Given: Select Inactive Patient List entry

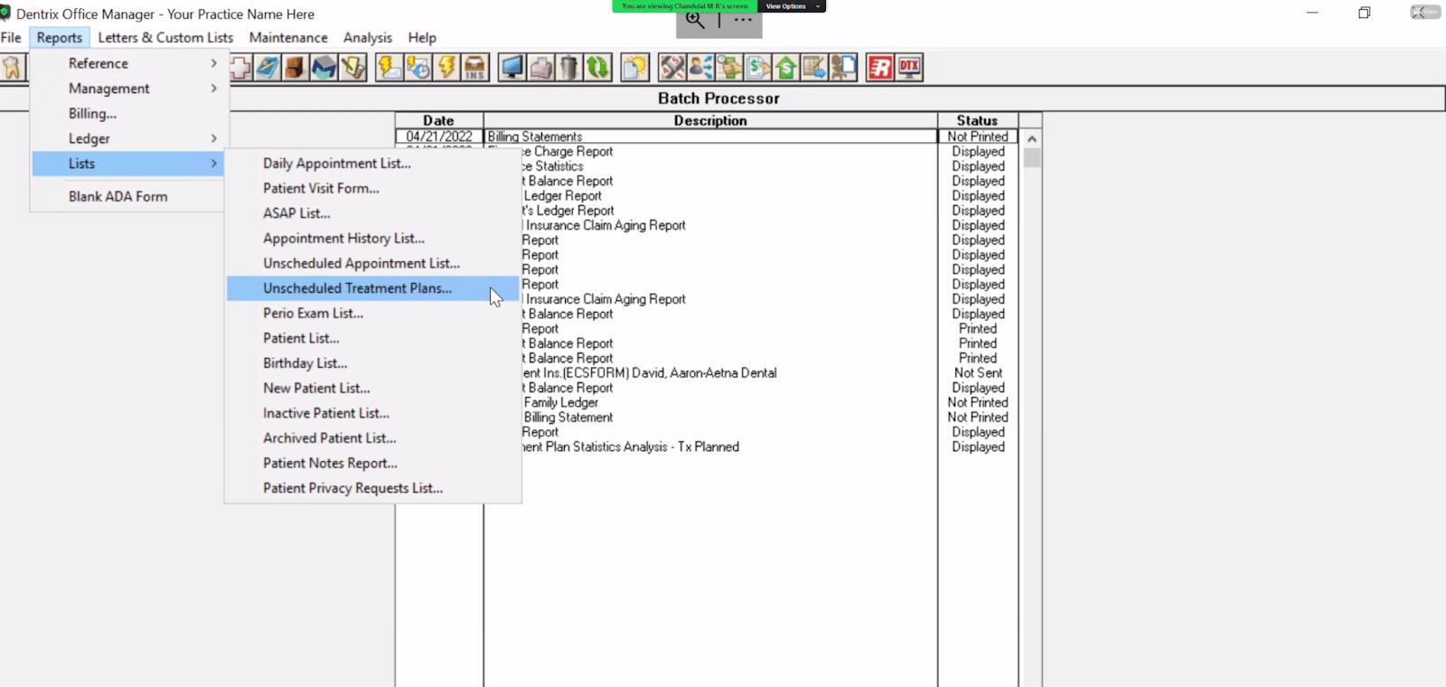Looking at the screenshot, I should click(x=372, y=413).
